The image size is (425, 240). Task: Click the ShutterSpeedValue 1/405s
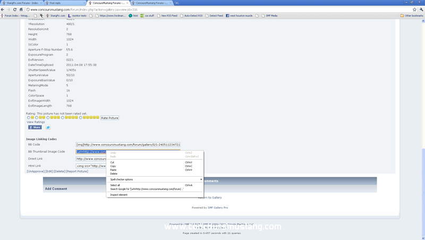(x=71, y=70)
